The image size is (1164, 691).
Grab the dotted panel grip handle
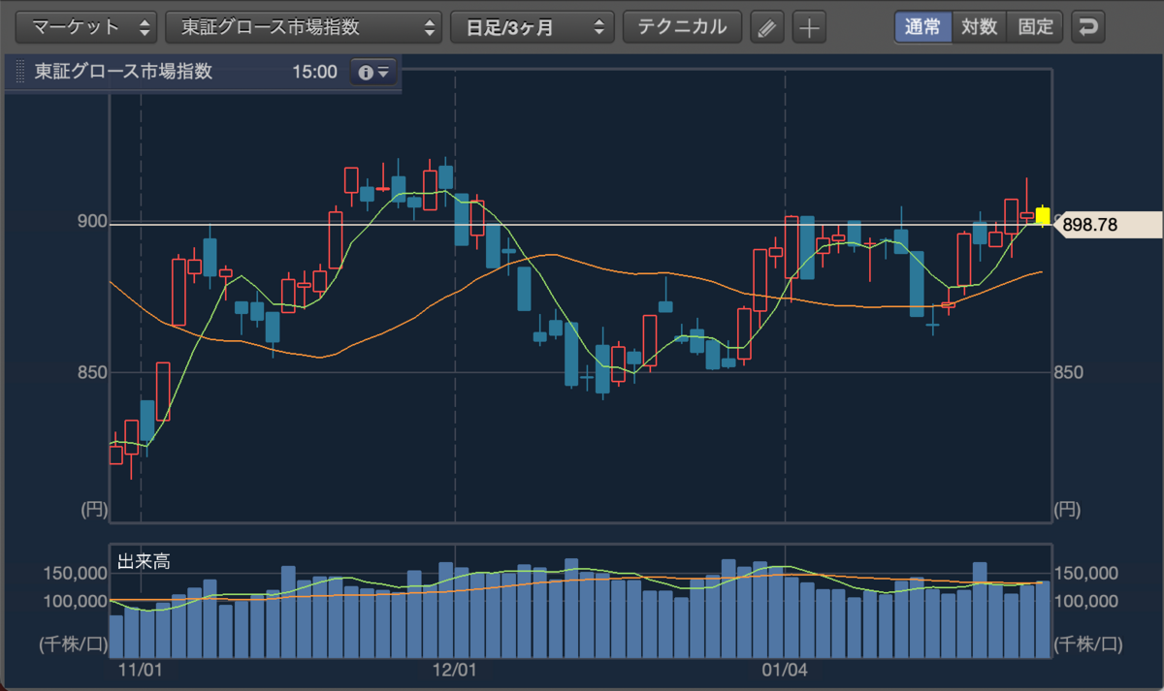click(20, 72)
